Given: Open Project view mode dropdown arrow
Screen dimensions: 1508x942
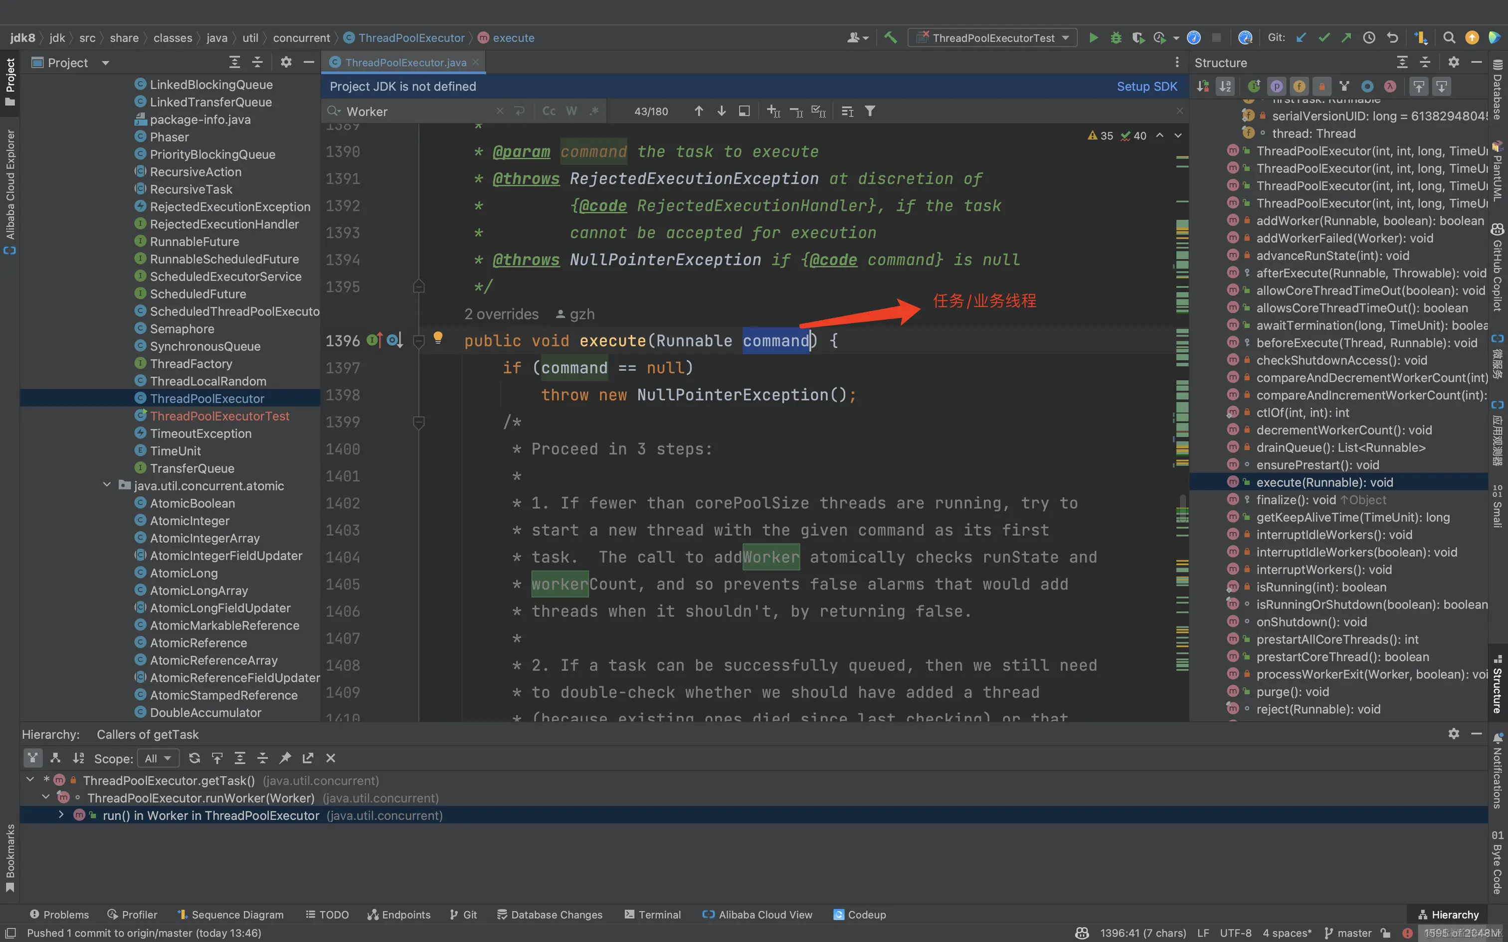Looking at the screenshot, I should coord(105,63).
